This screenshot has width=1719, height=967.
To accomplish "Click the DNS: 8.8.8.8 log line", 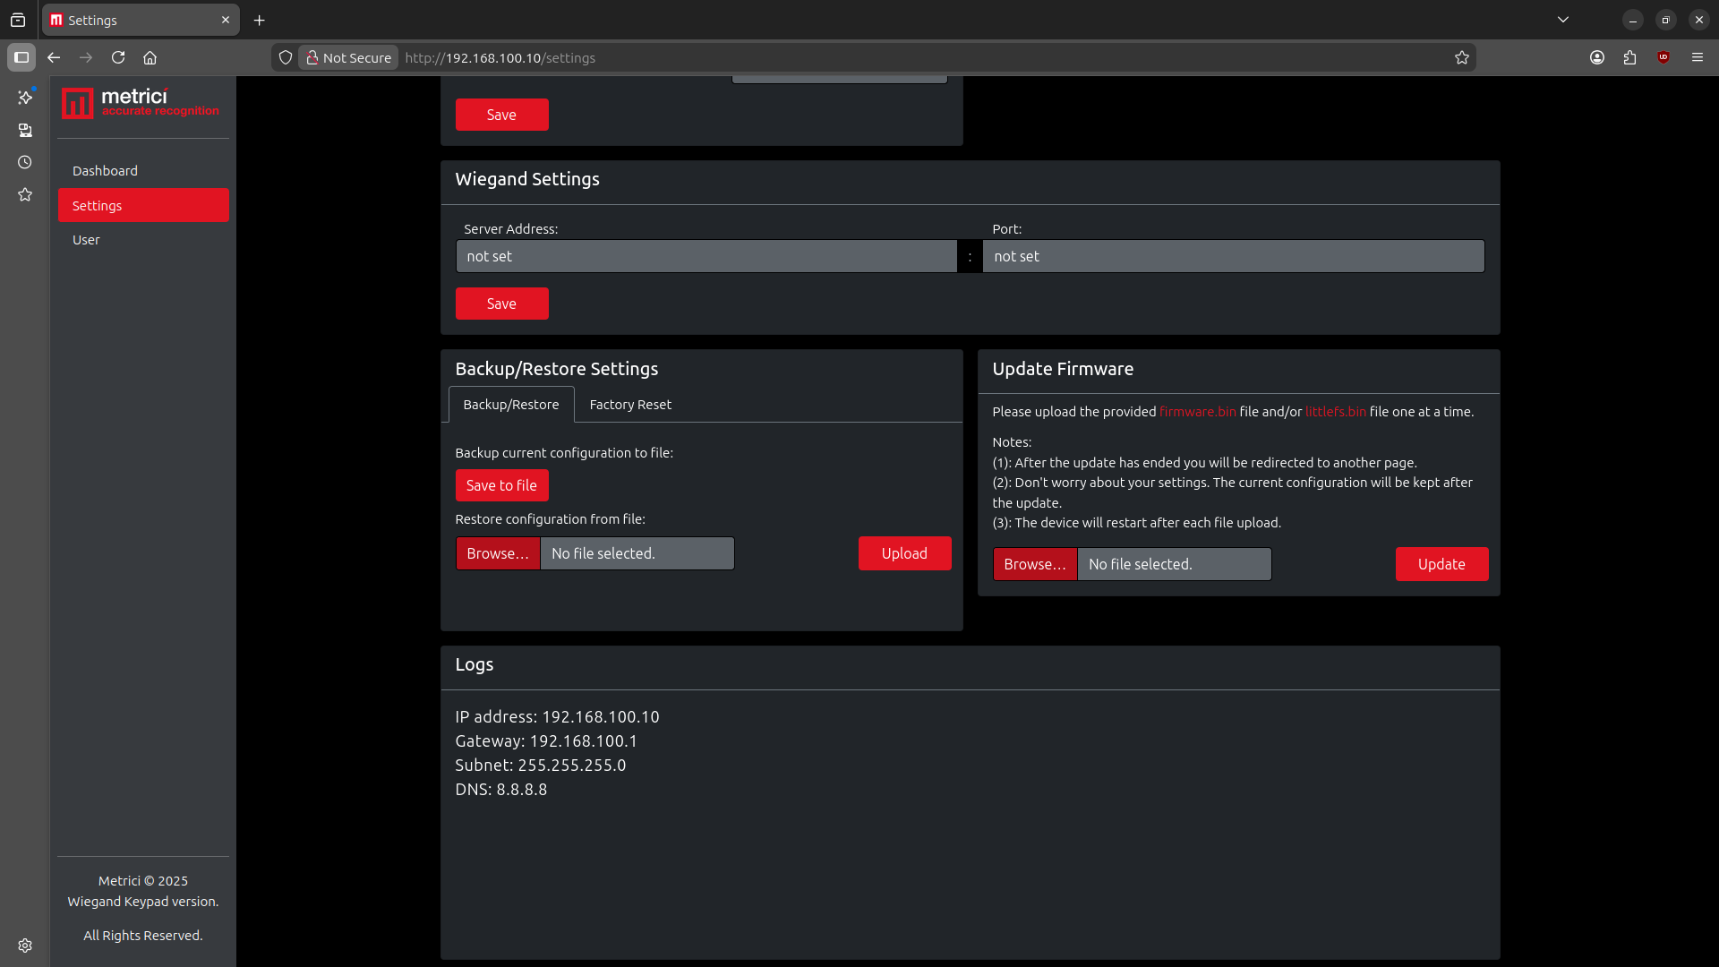I will coord(501,790).
